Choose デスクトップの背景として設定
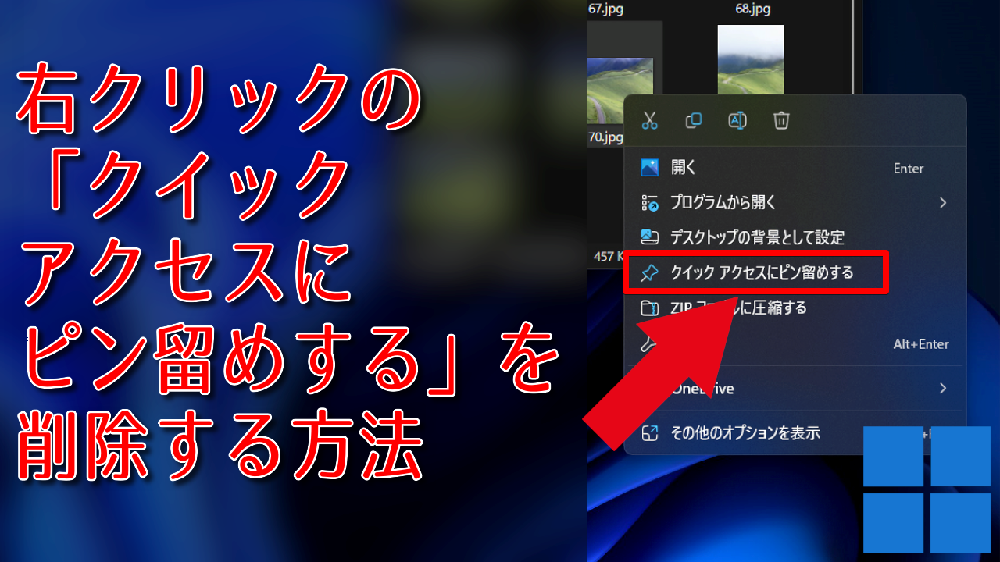The width and height of the screenshot is (1000, 562). click(795, 237)
